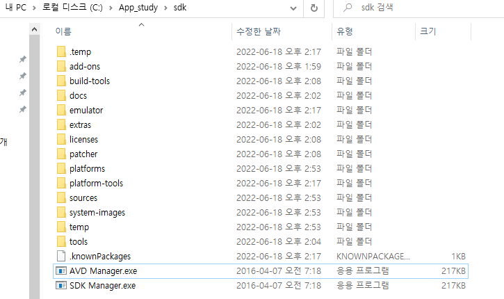Screen dimensions: 504x299
Task: Click 파일 폴더 type of docs row
Action: click(354, 95)
